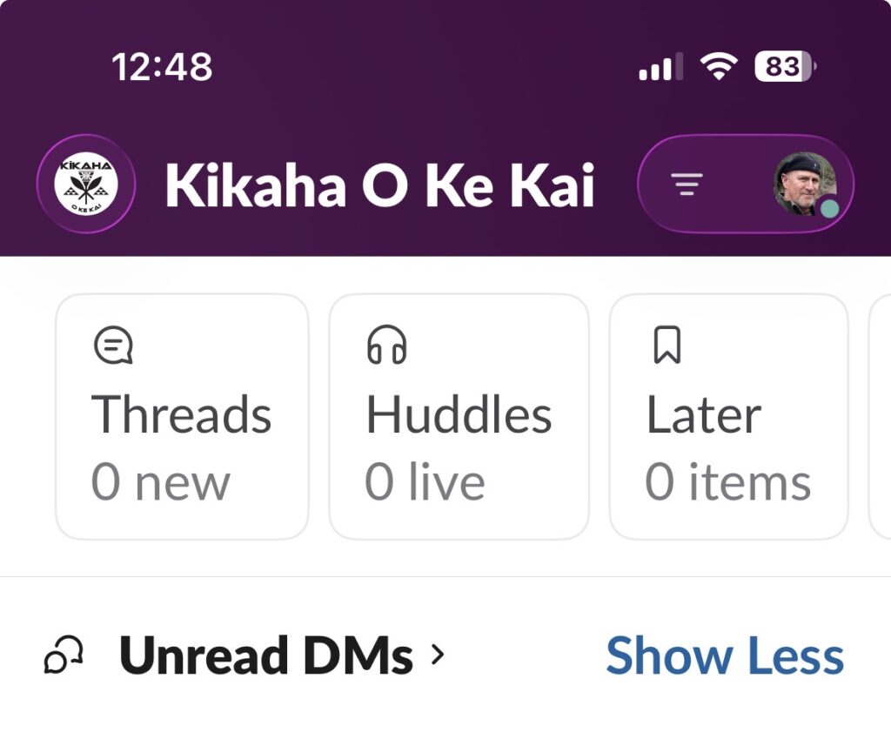The height and width of the screenshot is (739, 891).
Task: Open the Threads label
Action: click(x=181, y=414)
